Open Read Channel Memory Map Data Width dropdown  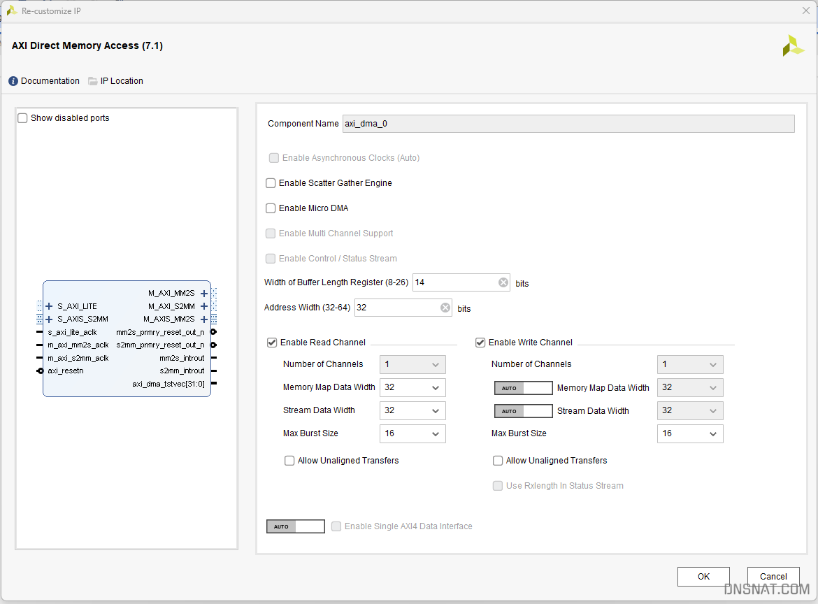(412, 387)
